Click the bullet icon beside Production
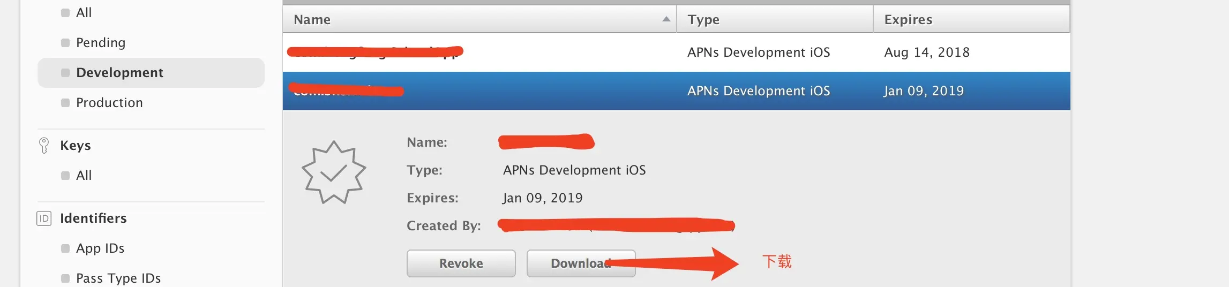The height and width of the screenshot is (287, 1229). pos(65,103)
